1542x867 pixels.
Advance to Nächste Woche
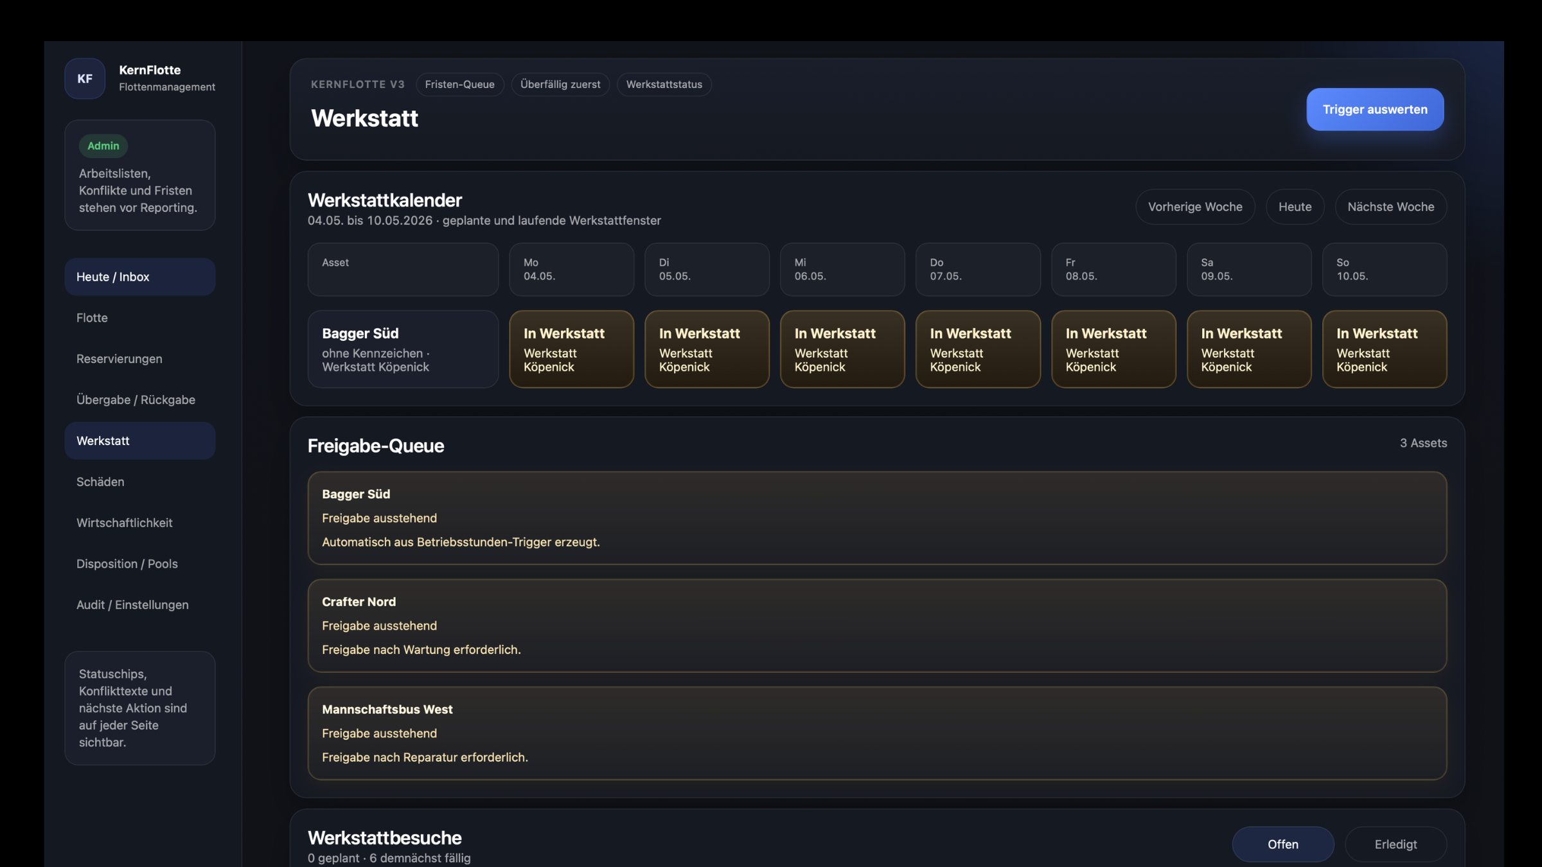1390,207
